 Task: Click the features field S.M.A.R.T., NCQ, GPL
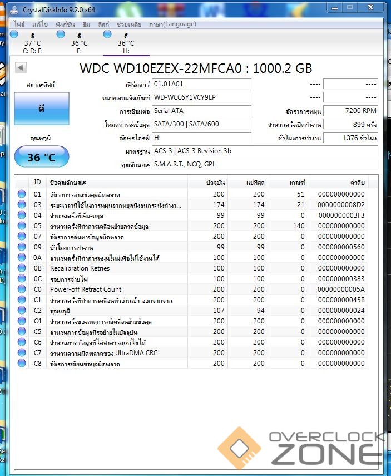(x=265, y=164)
